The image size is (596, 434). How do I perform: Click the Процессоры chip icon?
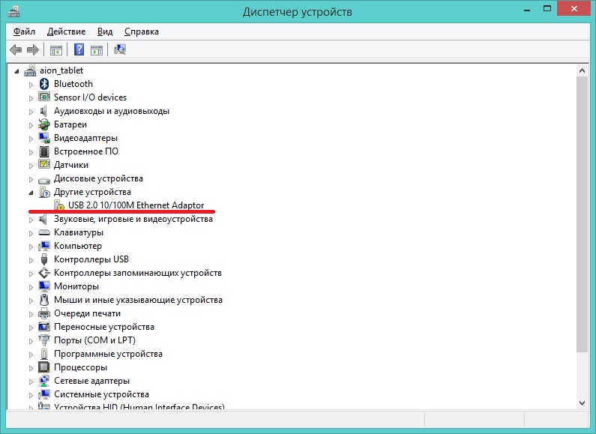coord(44,367)
